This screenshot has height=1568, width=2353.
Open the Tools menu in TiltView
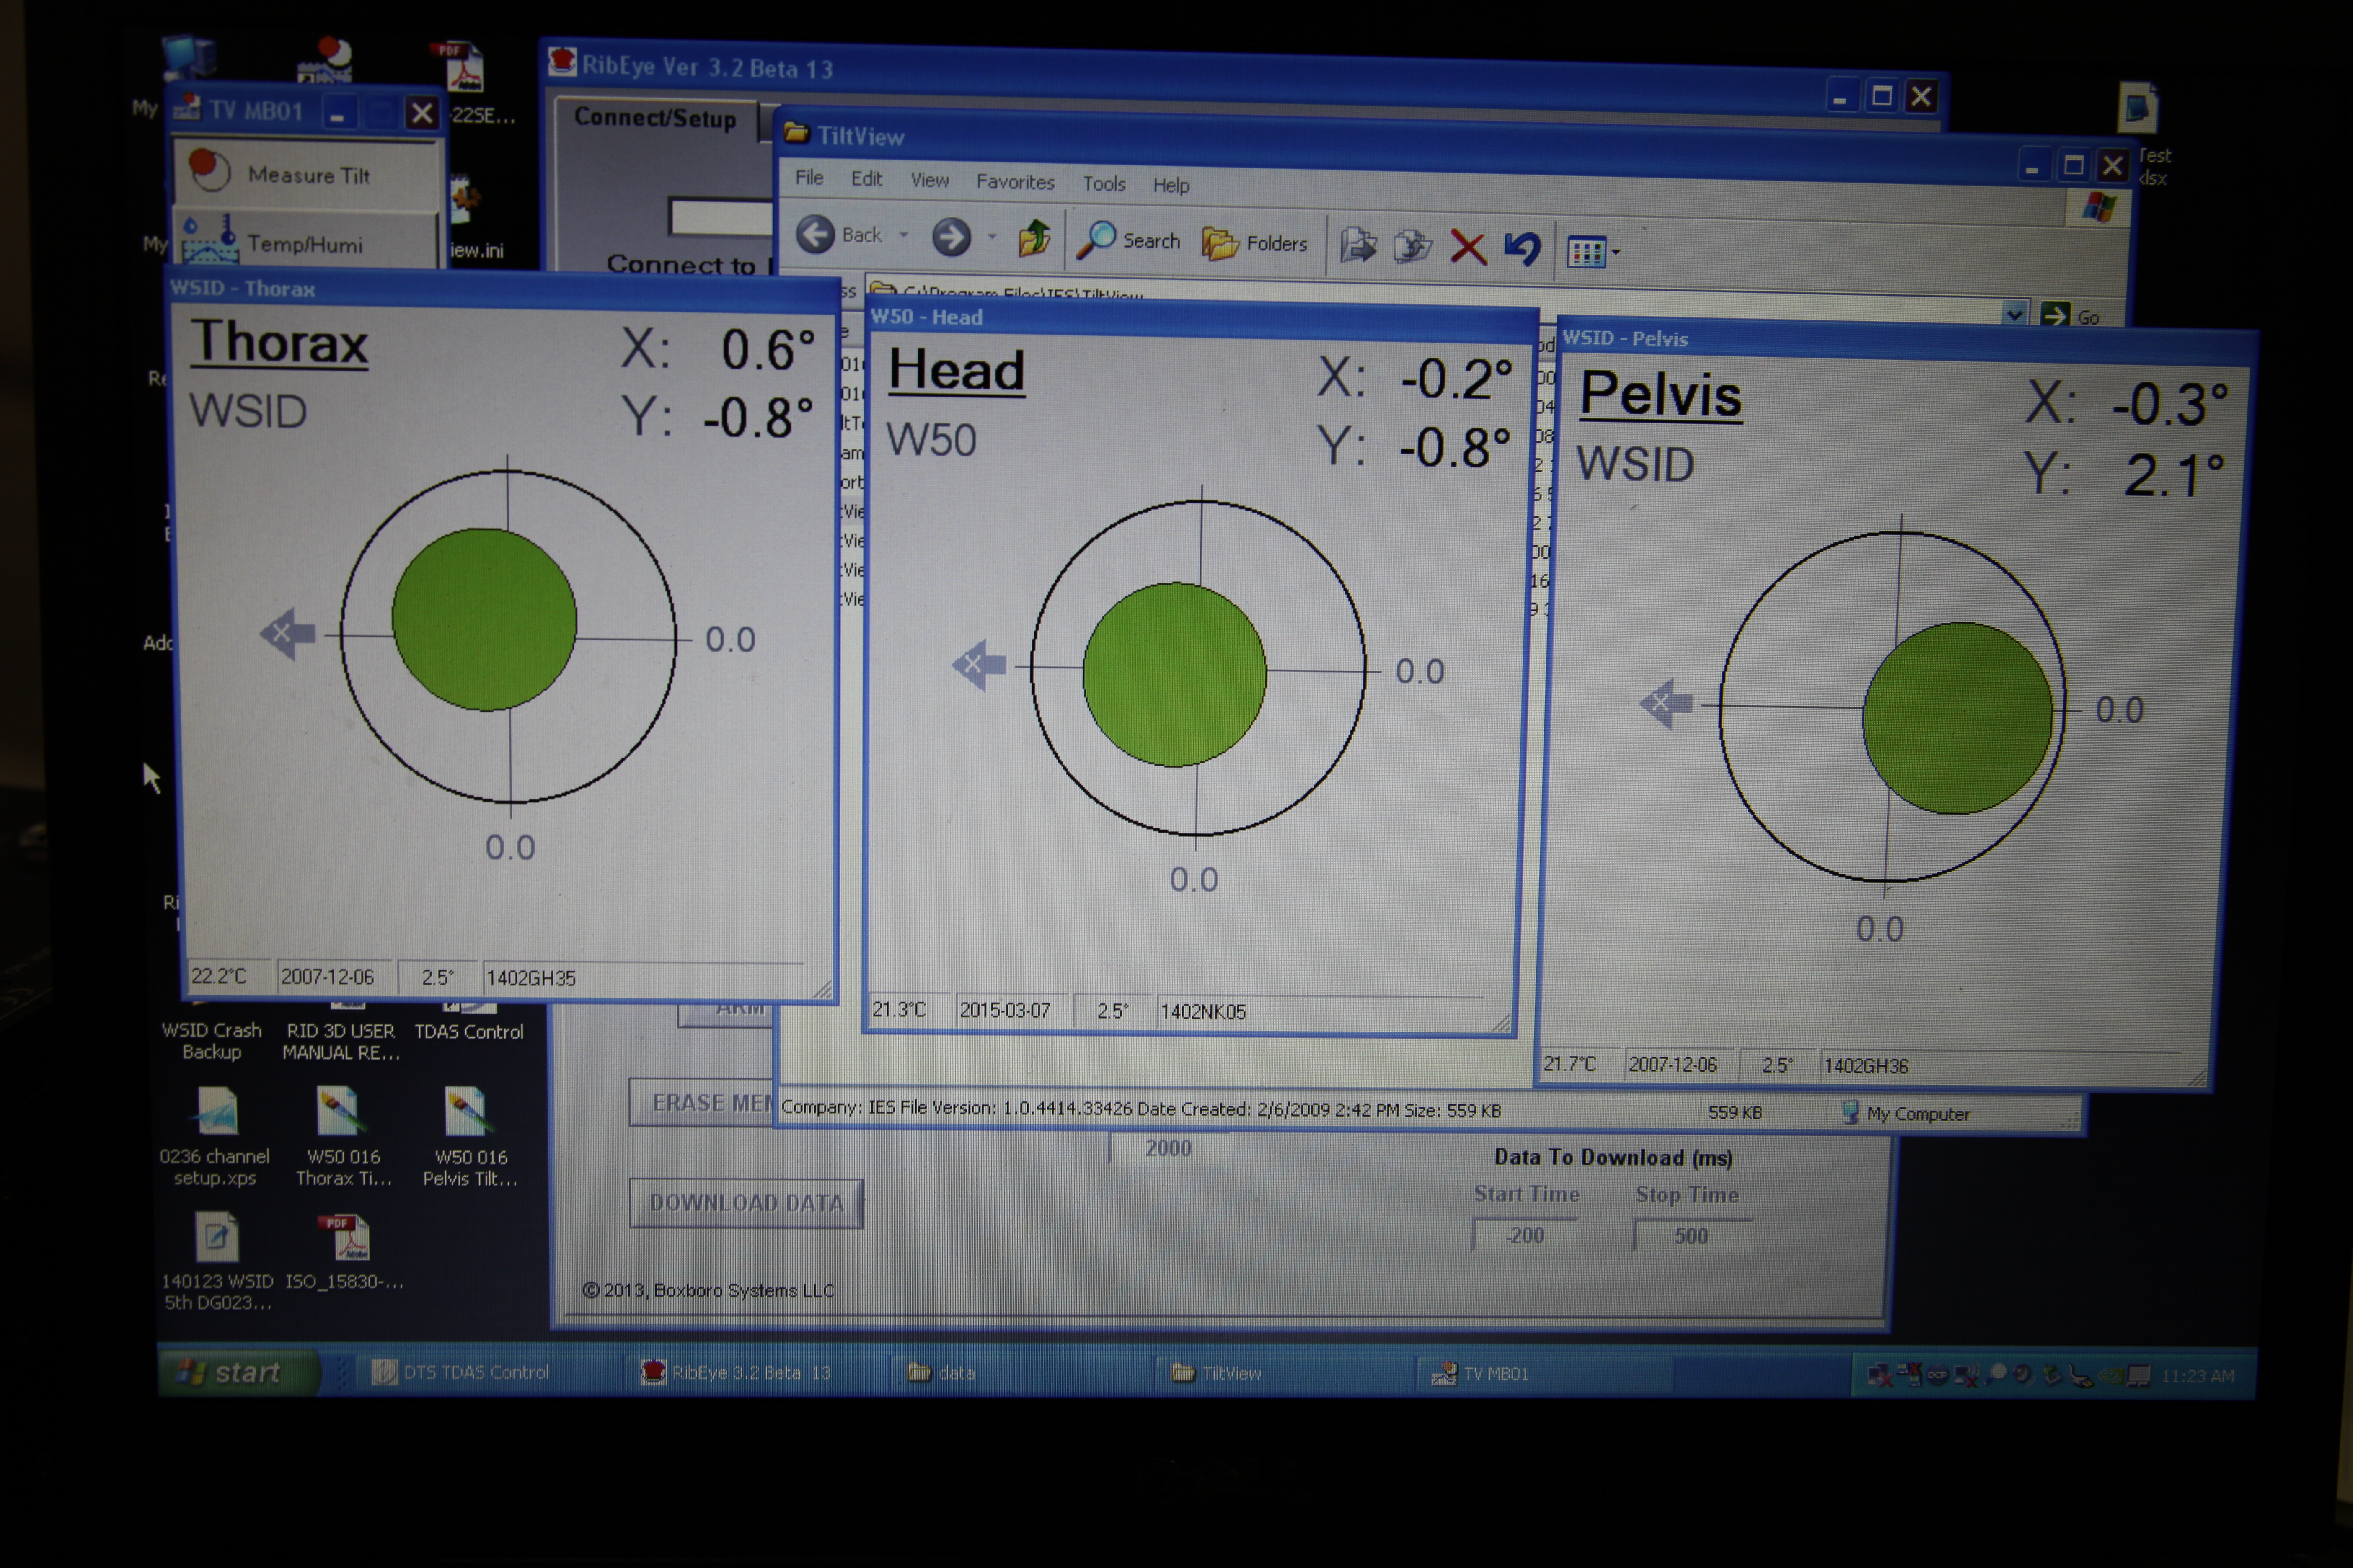pyautogui.click(x=1104, y=184)
